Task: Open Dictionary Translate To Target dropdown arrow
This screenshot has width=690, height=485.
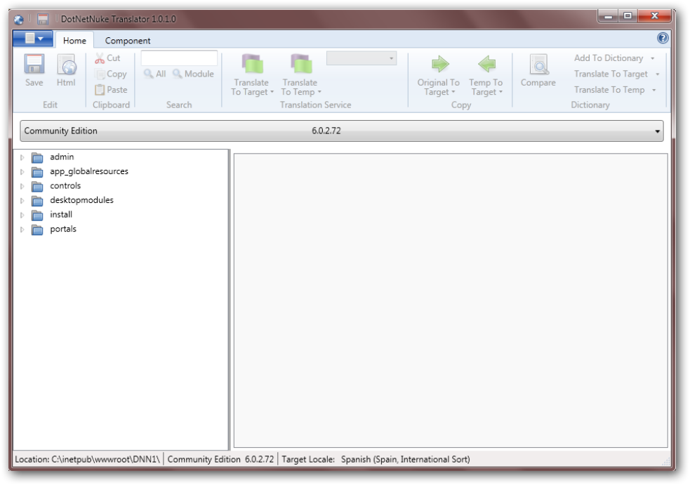Action: 657,74
